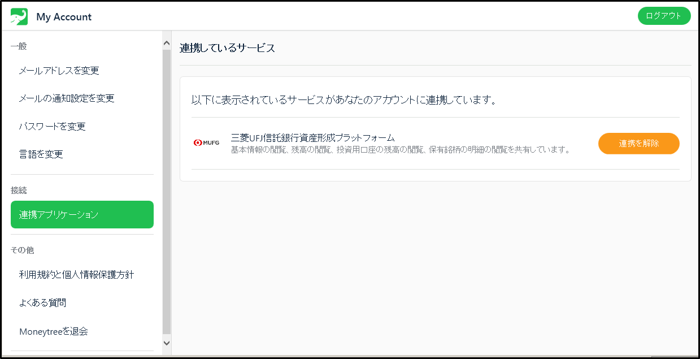Click the MUFG logo icon

coord(206,143)
